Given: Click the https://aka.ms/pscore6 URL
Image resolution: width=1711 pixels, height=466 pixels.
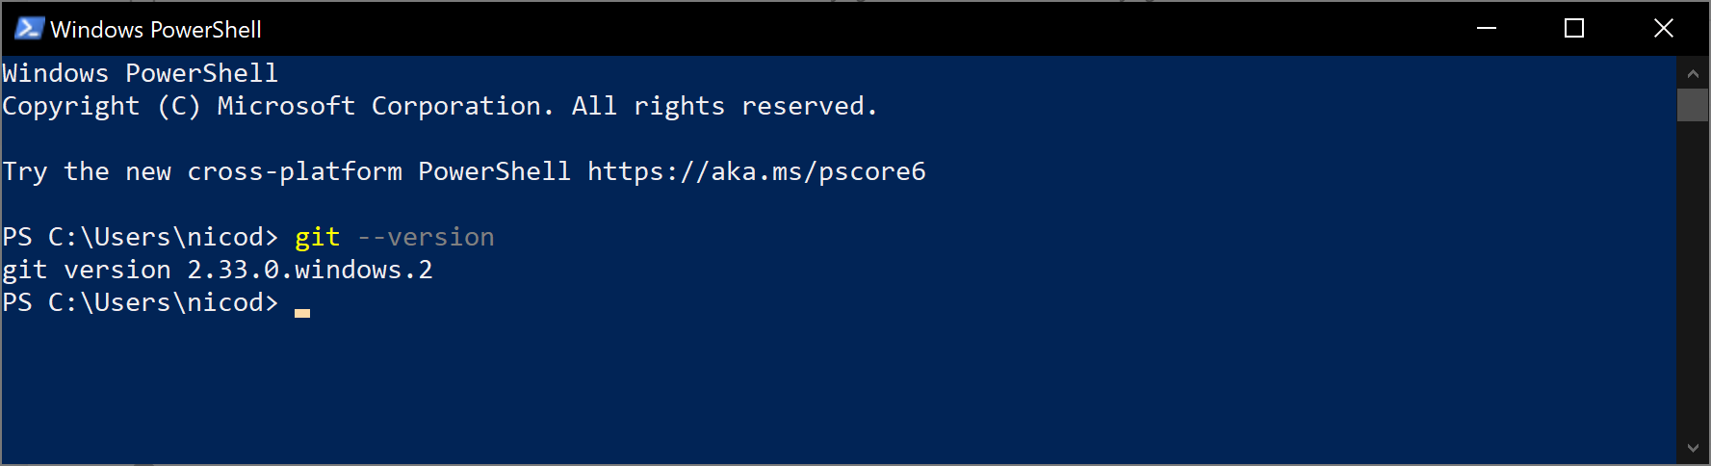Looking at the screenshot, I should click(x=757, y=171).
